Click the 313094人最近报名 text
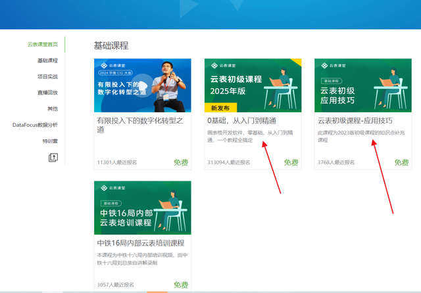421x293 pixels. point(229,162)
